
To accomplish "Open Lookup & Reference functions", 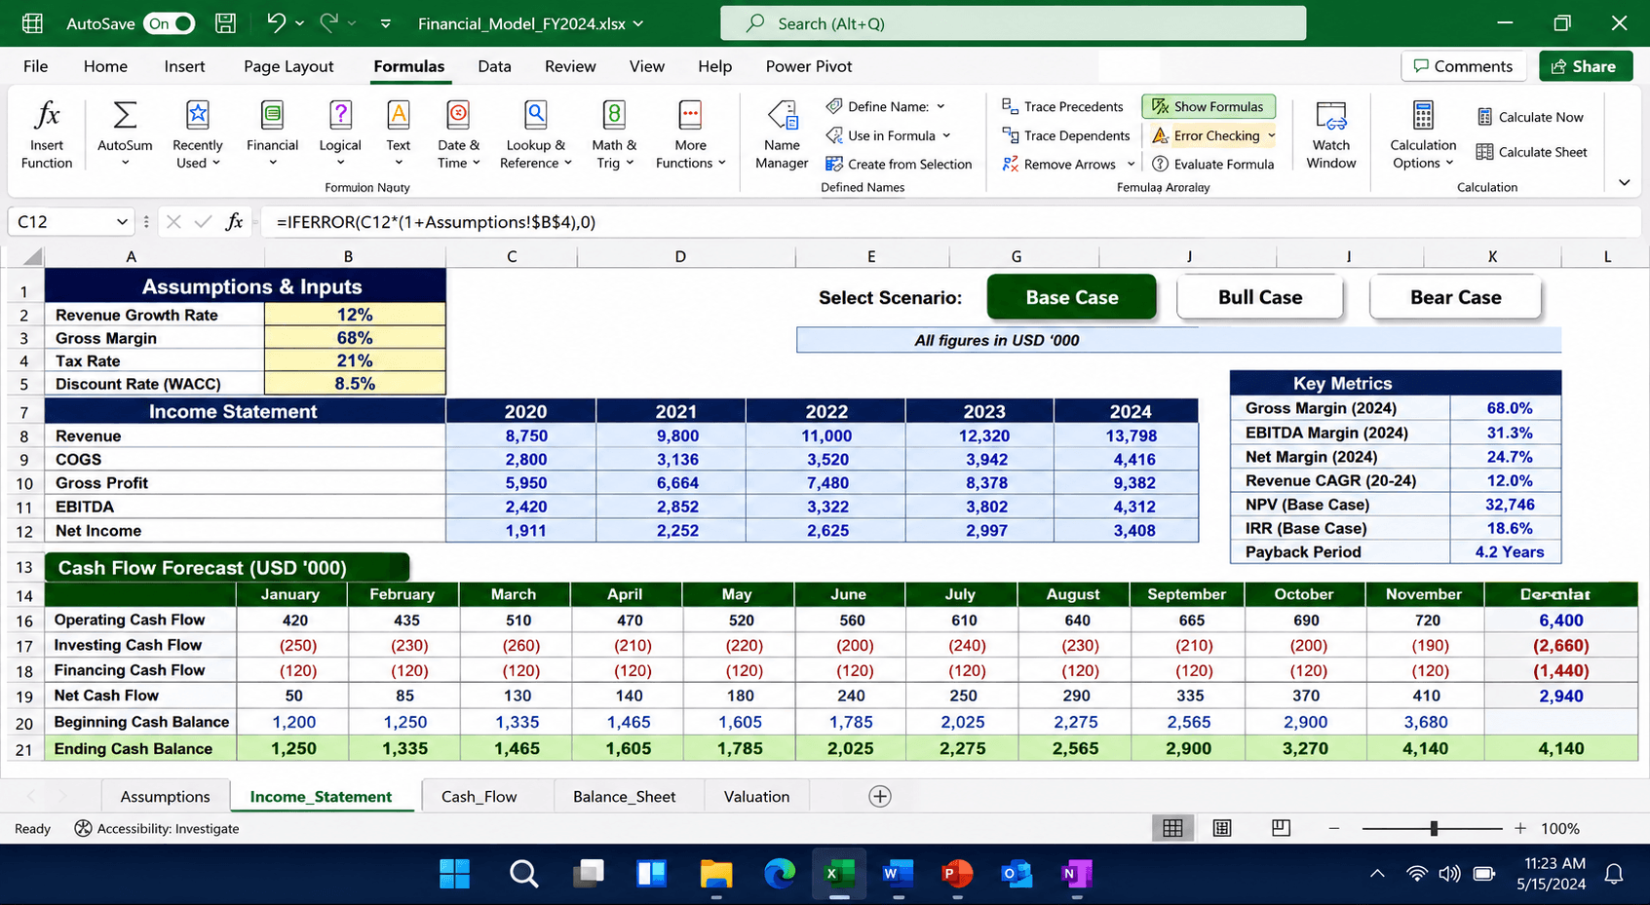I will 535,133.
